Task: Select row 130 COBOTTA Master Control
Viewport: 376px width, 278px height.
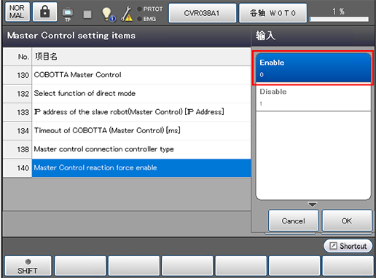Action: click(127, 75)
